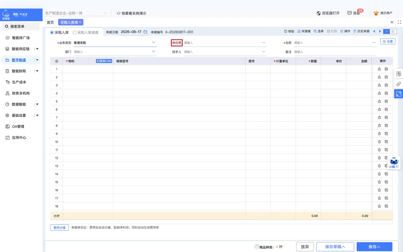Open 应用中心 in sidebar
This screenshot has width=403, height=252.
tap(19, 138)
